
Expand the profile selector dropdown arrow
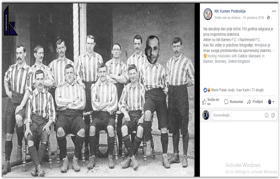273,102
